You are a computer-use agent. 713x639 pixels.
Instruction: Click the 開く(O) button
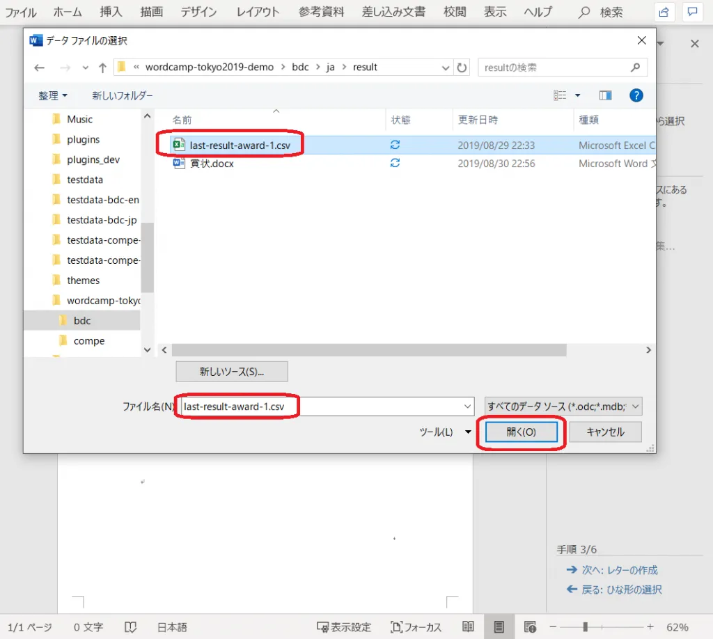[x=521, y=432]
